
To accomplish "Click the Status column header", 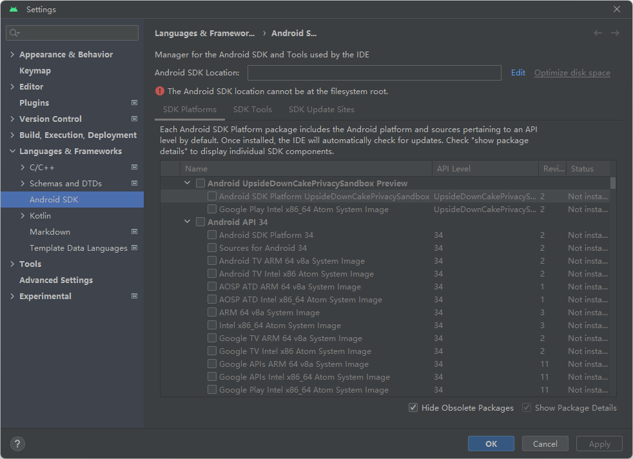I will pyautogui.click(x=588, y=168).
